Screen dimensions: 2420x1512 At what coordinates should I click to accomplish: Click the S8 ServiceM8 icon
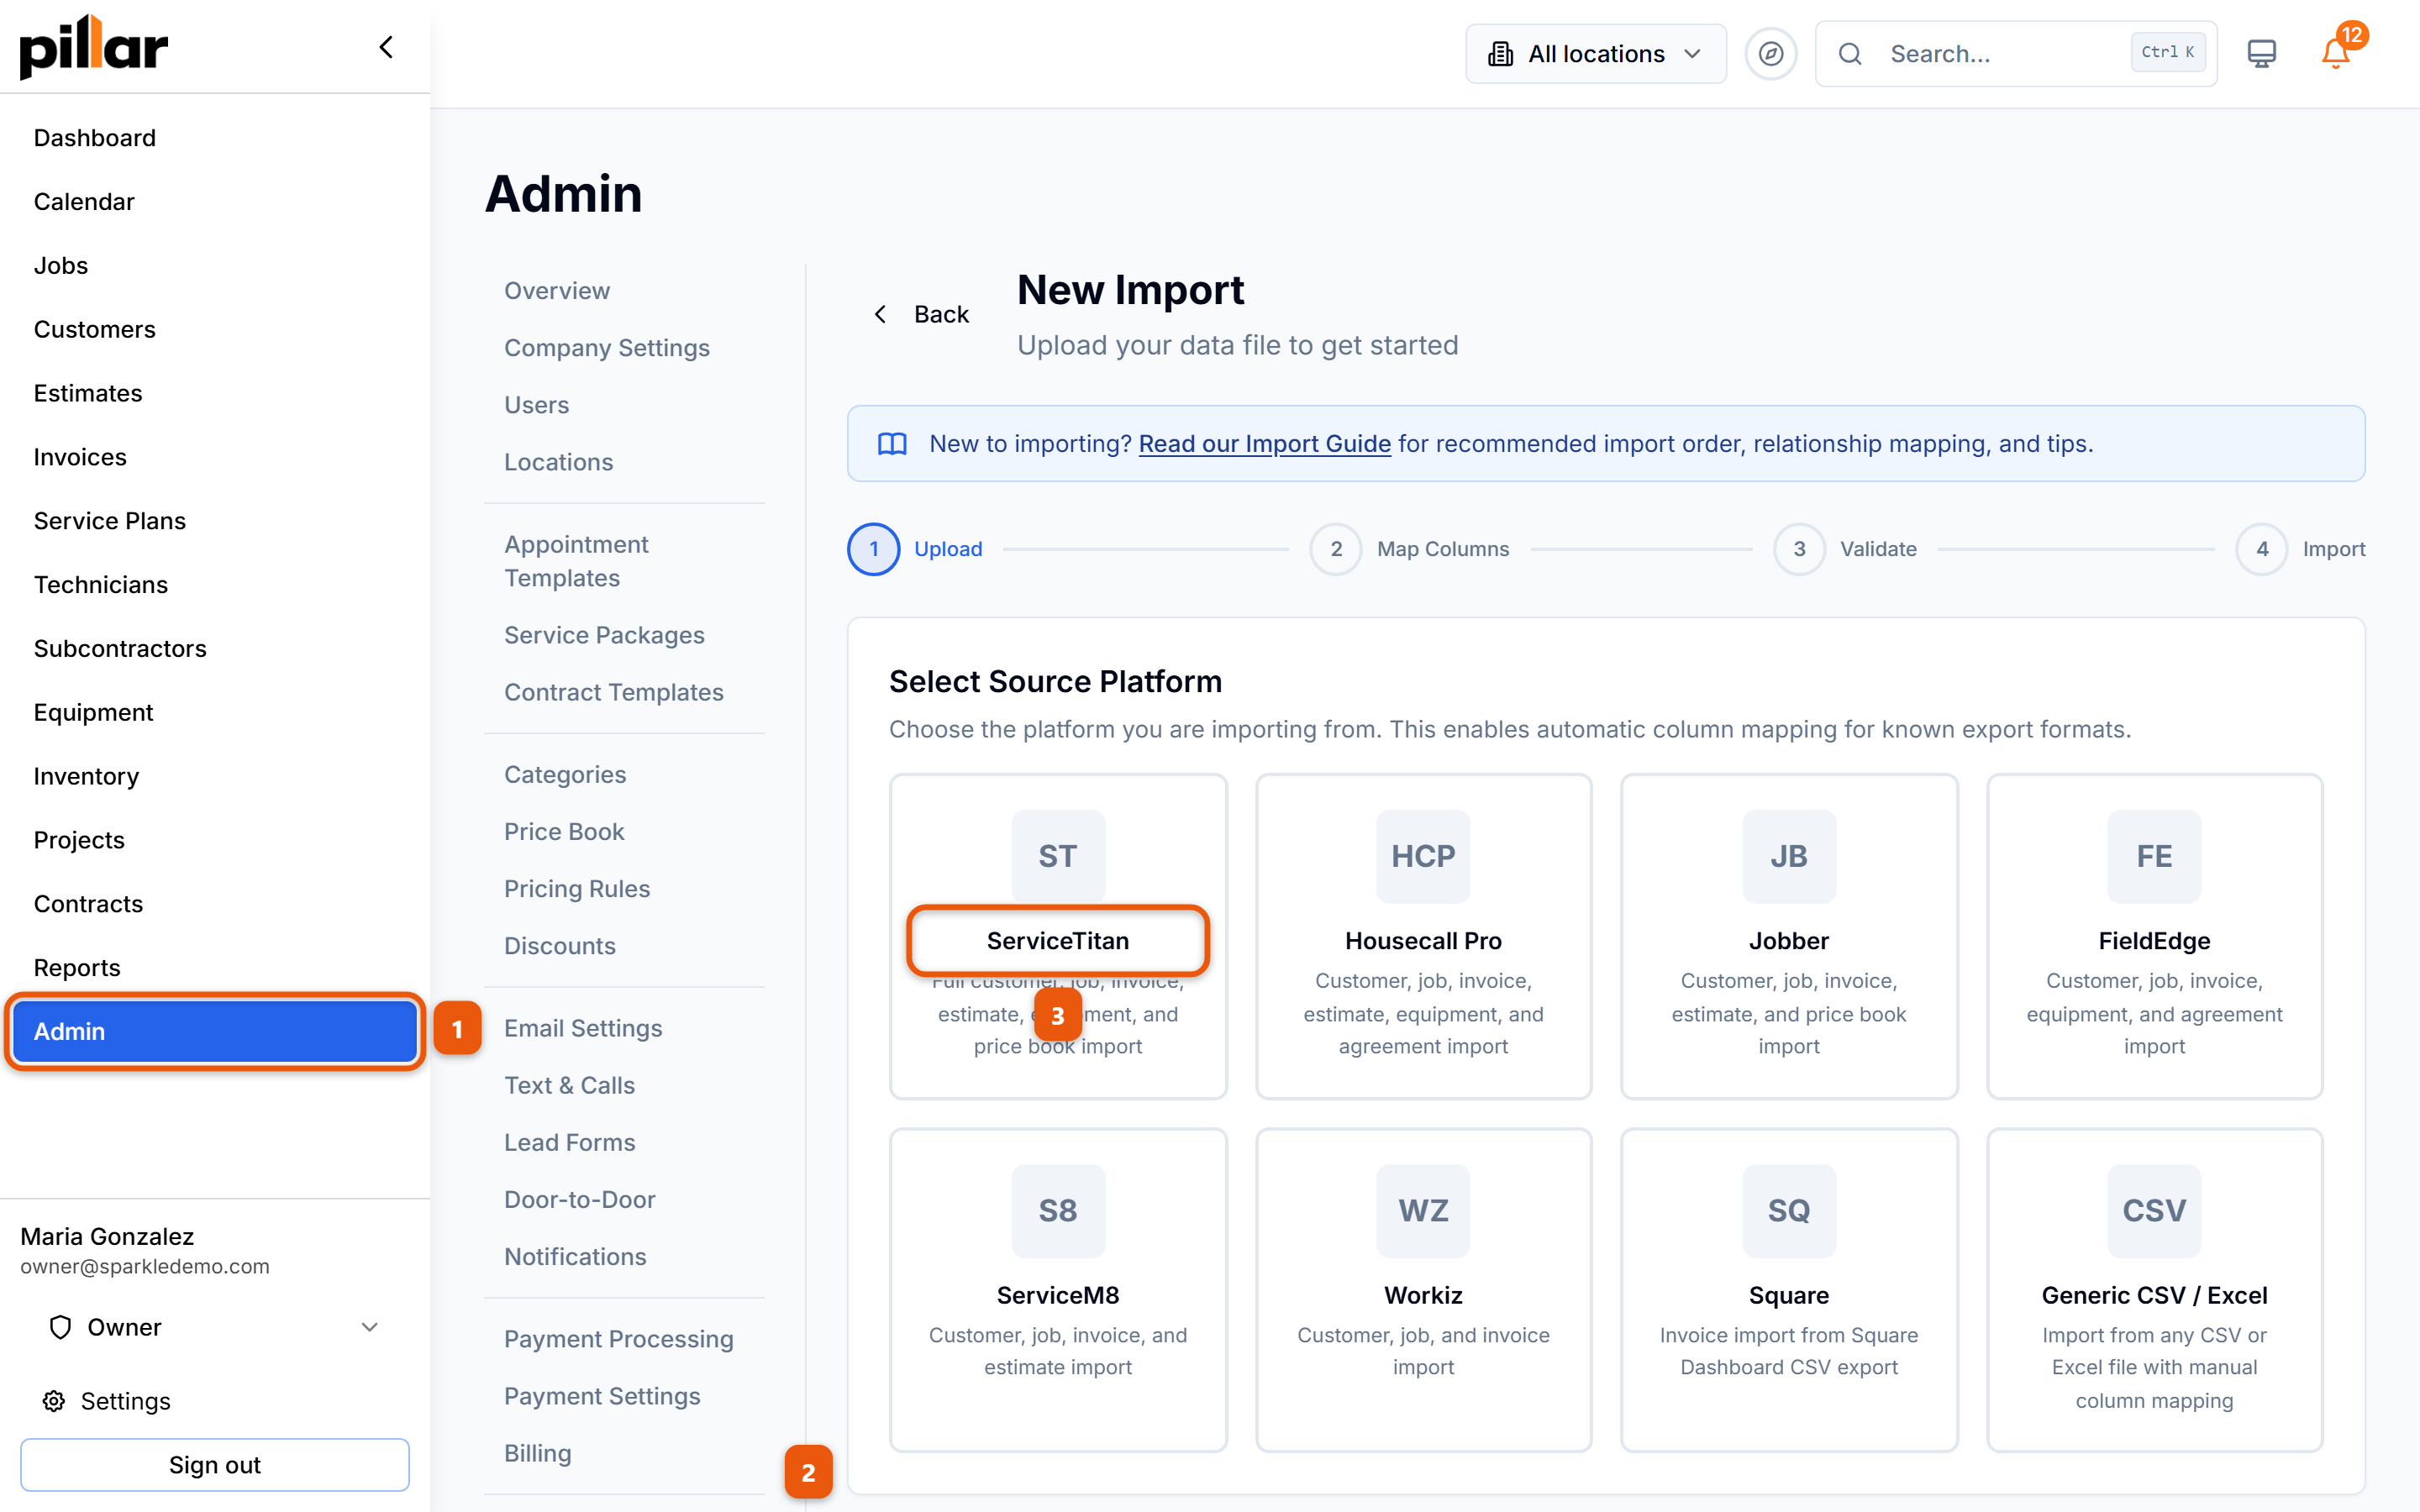(1057, 1210)
